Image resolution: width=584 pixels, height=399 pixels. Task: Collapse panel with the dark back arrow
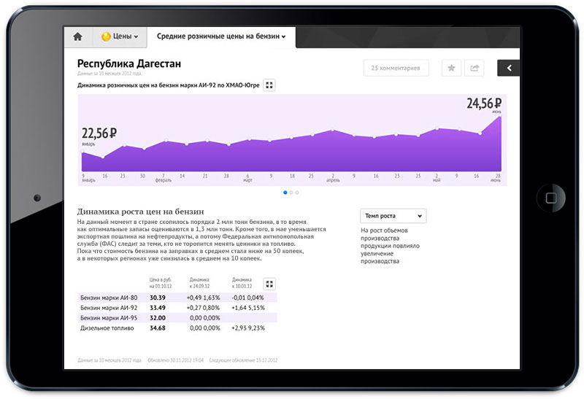508,68
